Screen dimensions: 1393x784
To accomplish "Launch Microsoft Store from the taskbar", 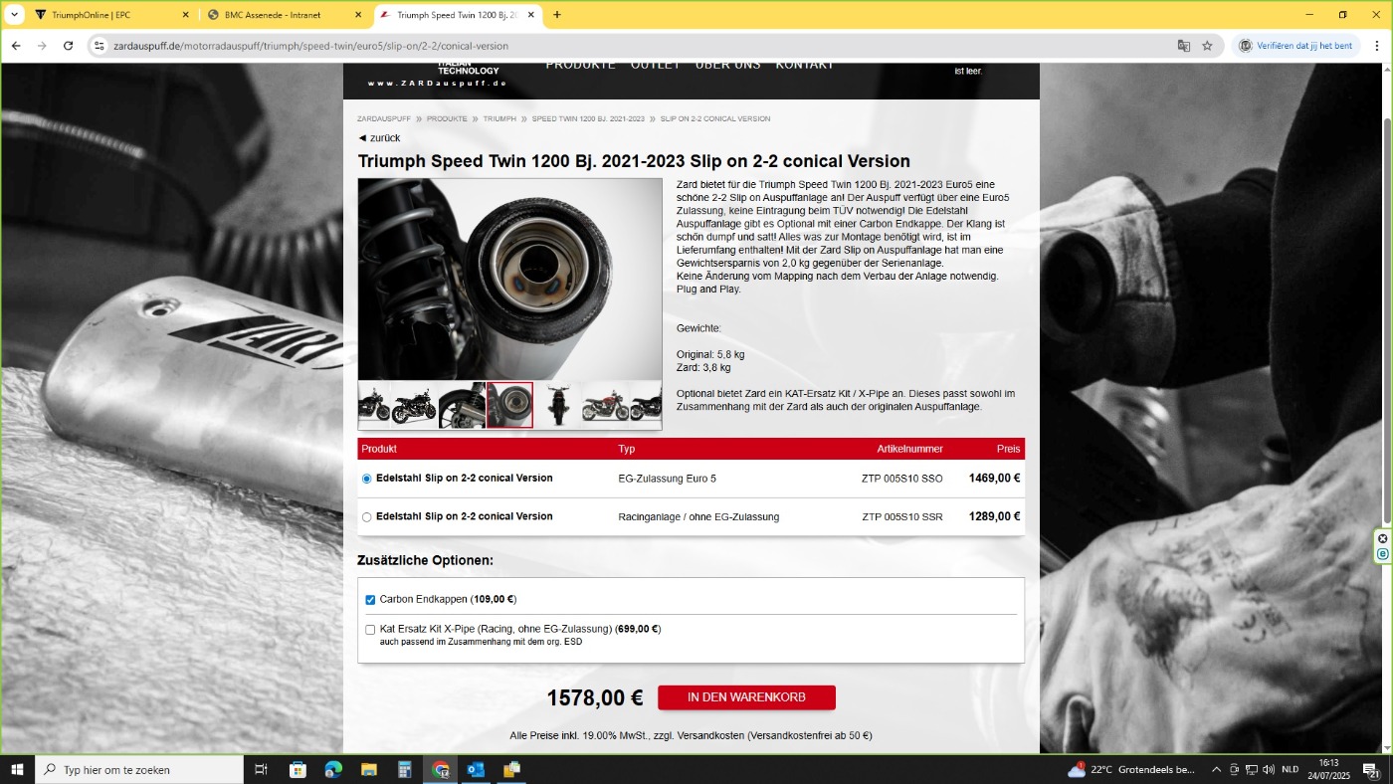I will point(298,769).
